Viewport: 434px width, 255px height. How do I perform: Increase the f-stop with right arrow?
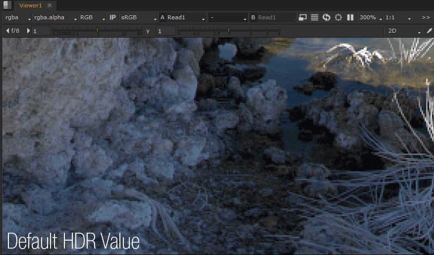pyautogui.click(x=28, y=31)
